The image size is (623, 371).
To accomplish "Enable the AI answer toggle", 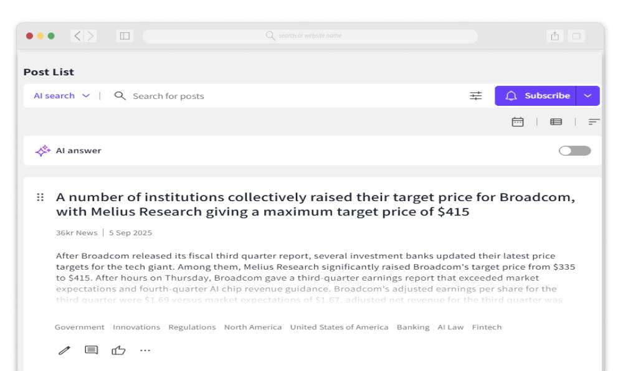I will 574,151.
